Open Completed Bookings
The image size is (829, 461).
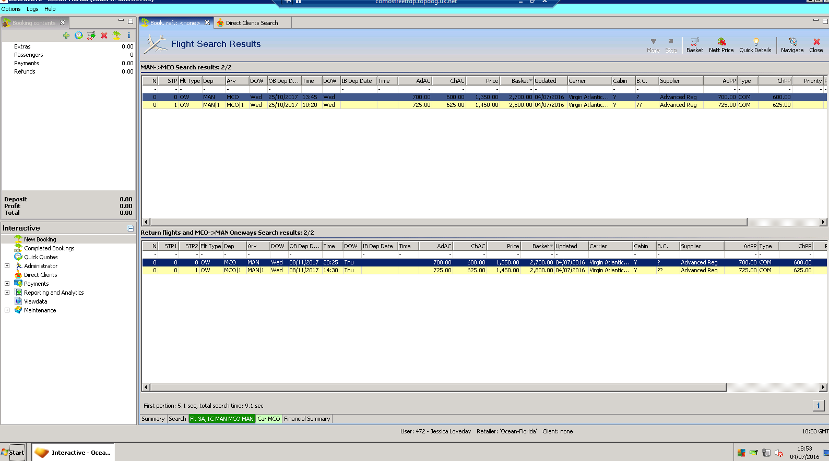tap(49, 248)
